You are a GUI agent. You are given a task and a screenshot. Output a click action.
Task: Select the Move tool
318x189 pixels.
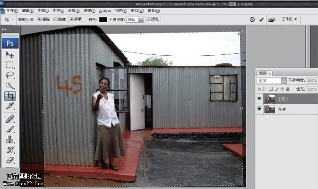click(x=9, y=54)
